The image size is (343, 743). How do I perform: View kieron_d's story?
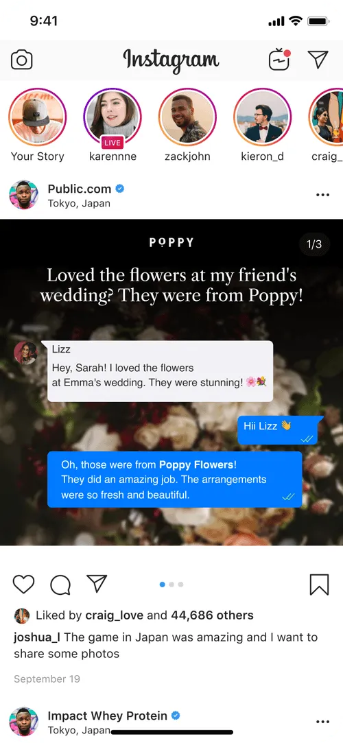(263, 117)
